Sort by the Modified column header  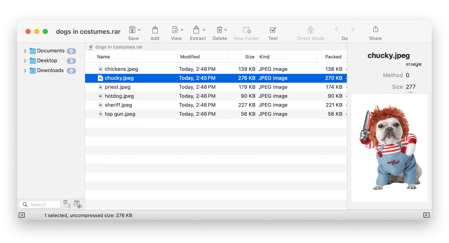[x=190, y=57]
